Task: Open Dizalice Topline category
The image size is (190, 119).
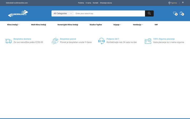Action: coord(96,25)
